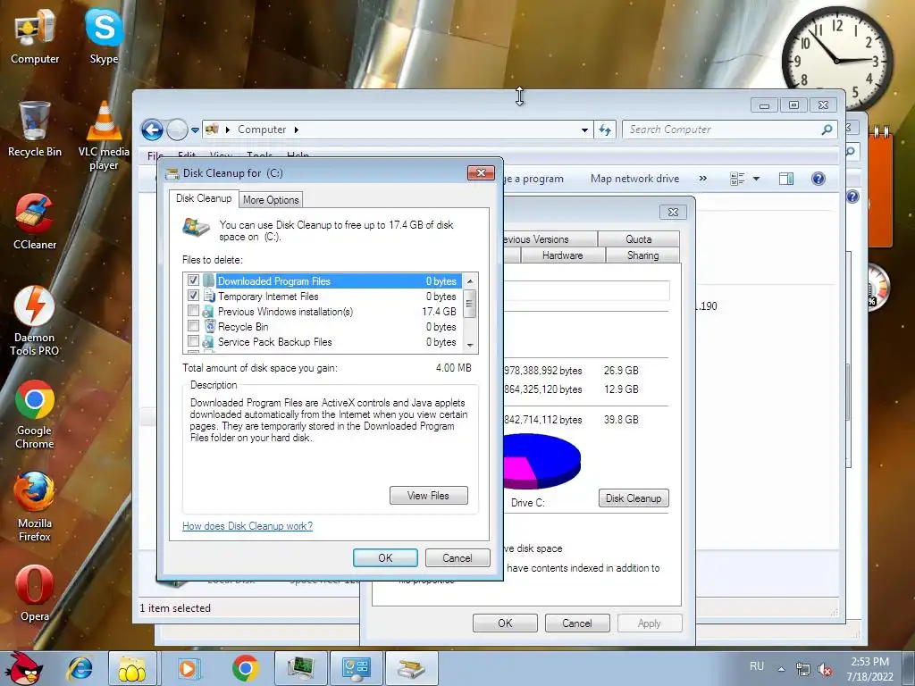
Task: Open the Sharing tab in Properties
Action: [x=642, y=255]
